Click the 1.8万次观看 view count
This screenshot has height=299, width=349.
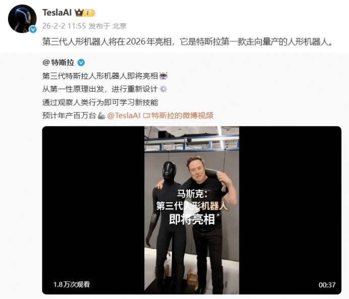tap(72, 284)
